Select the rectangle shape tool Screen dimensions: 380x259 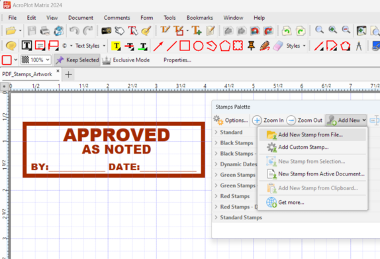point(185,46)
